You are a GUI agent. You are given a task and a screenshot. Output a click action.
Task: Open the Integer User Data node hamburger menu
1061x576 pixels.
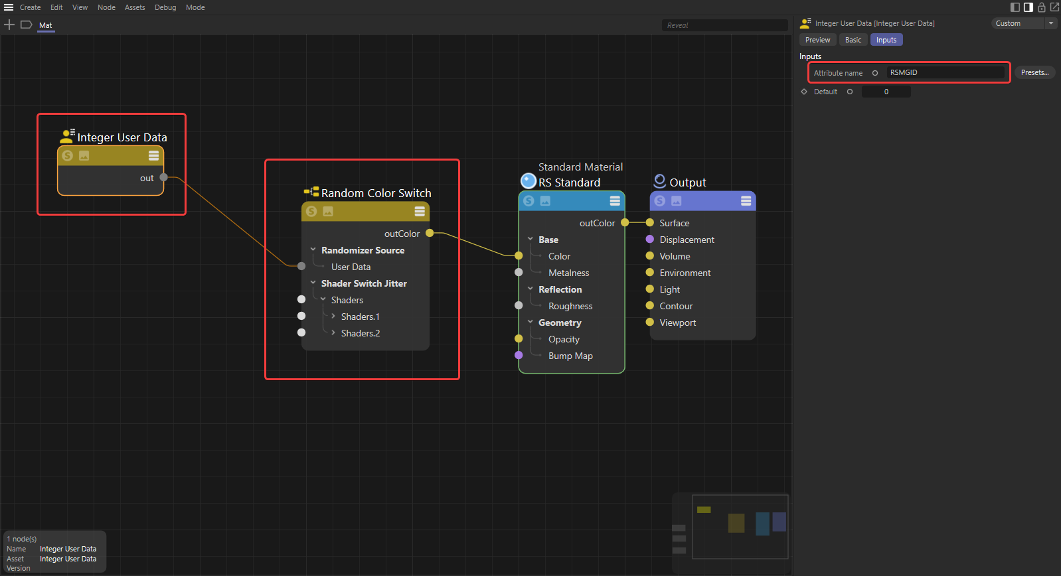153,155
